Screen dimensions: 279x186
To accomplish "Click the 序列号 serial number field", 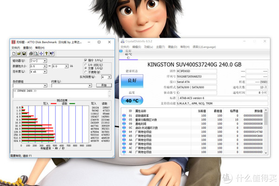I will pos(197,77).
